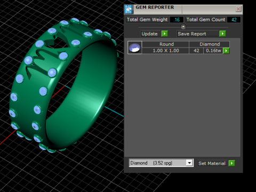Close the Gem Reporter panel
Screen dimensions: 256x192
click(x=238, y=9)
